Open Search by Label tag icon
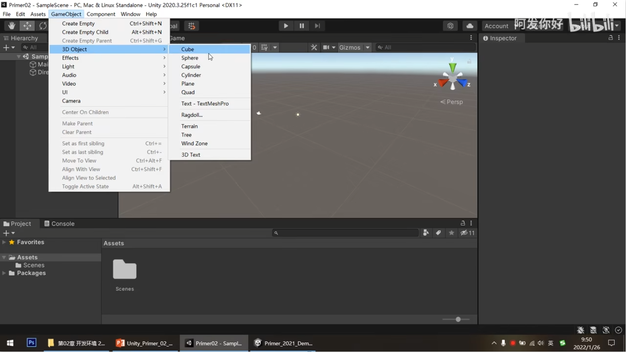The width and height of the screenshot is (626, 352). click(438, 233)
